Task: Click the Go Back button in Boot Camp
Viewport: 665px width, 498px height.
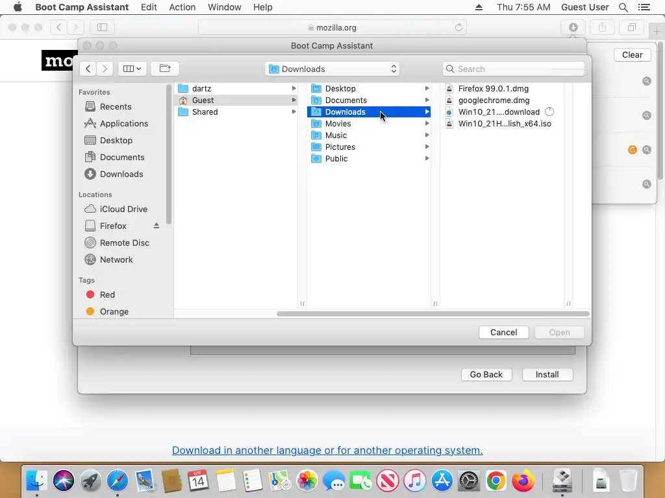Action: pyautogui.click(x=486, y=374)
